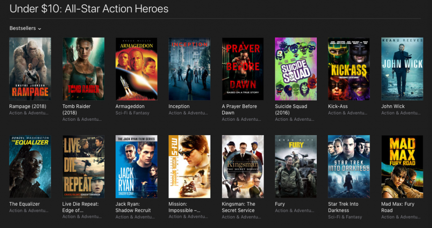Click the genre label under John Wick
Viewport: 432px width, 228px height.
(401, 113)
